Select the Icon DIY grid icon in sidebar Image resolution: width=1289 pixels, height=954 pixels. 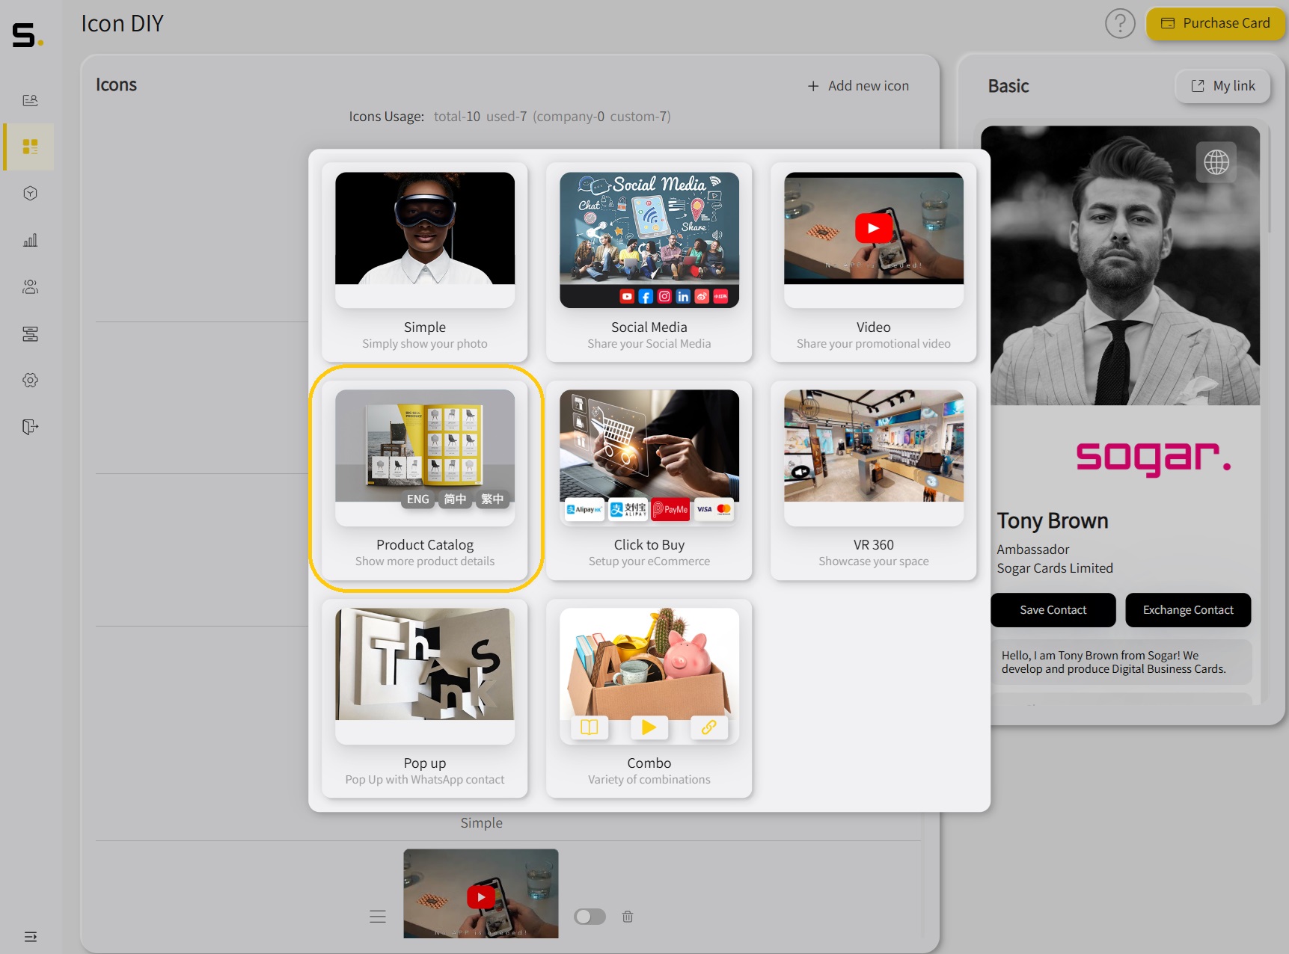30,147
